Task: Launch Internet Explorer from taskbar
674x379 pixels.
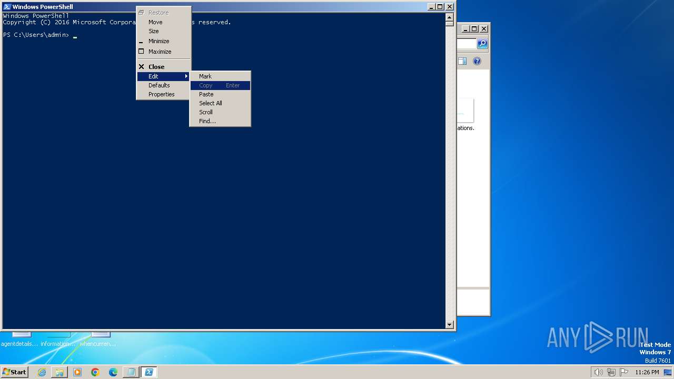Action: (x=42, y=372)
